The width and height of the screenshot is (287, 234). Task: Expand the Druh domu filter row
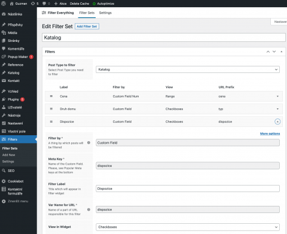click(x=277, y=109)
